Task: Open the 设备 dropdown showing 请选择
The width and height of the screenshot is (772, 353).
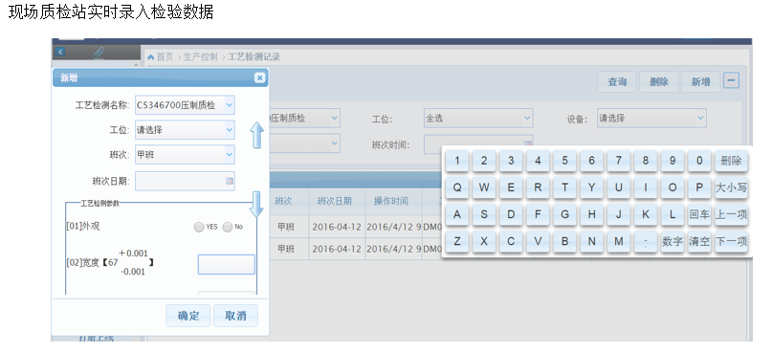Action: coord(651,119)
